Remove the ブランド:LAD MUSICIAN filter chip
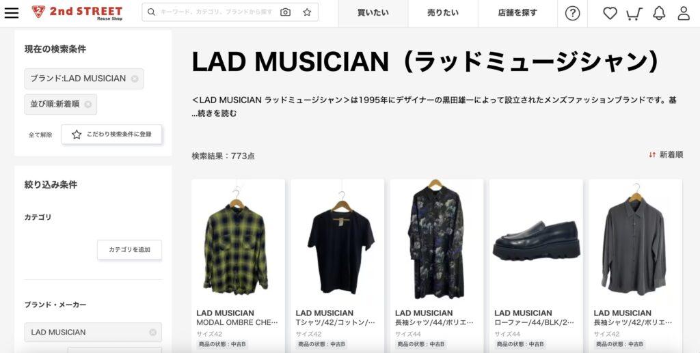The width and height of the screenshot is (700, 353). click(135, 79)
